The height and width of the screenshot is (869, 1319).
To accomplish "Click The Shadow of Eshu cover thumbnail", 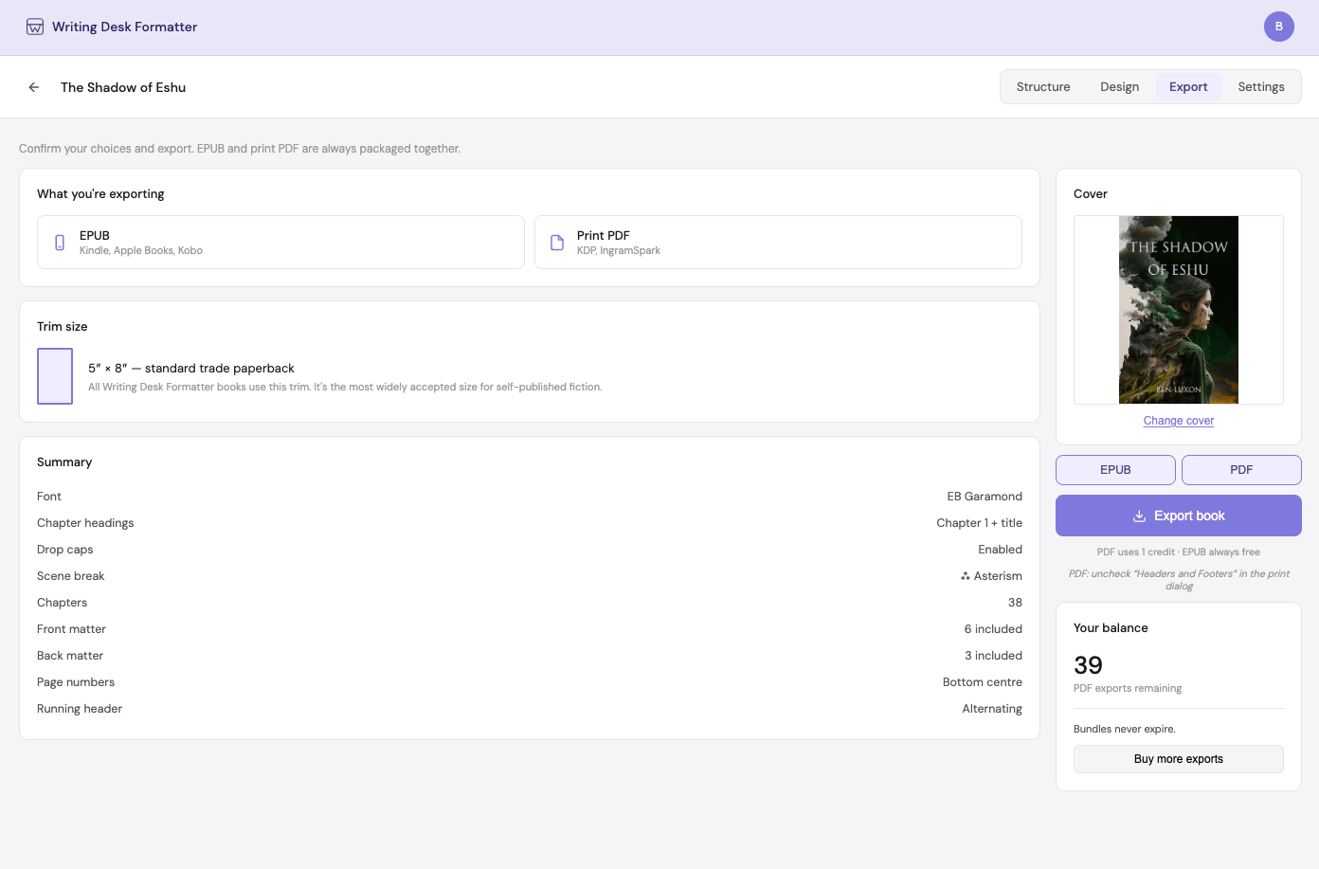I will coord(1179,310).
